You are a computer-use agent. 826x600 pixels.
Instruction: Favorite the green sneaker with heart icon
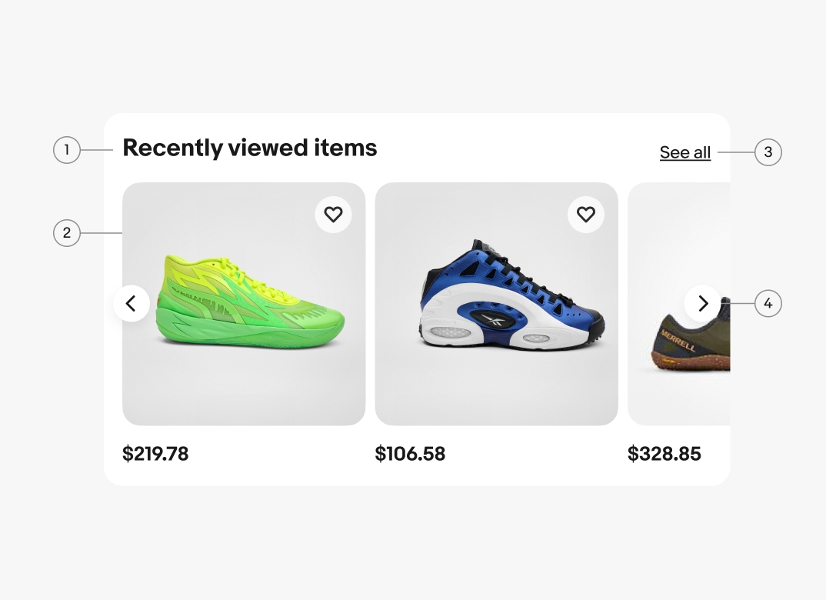[x=333, y=215]
